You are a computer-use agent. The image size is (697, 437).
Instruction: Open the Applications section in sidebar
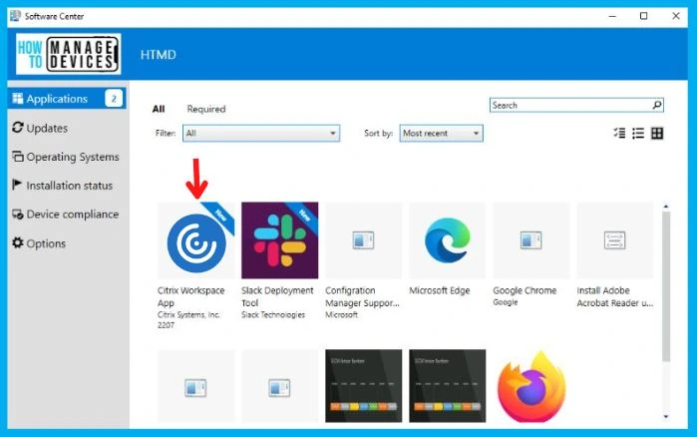[x=67, y=99]
